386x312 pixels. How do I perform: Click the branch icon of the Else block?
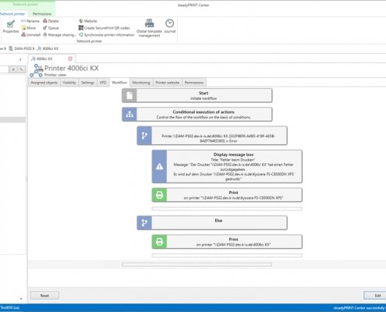[x=144, y=223]
